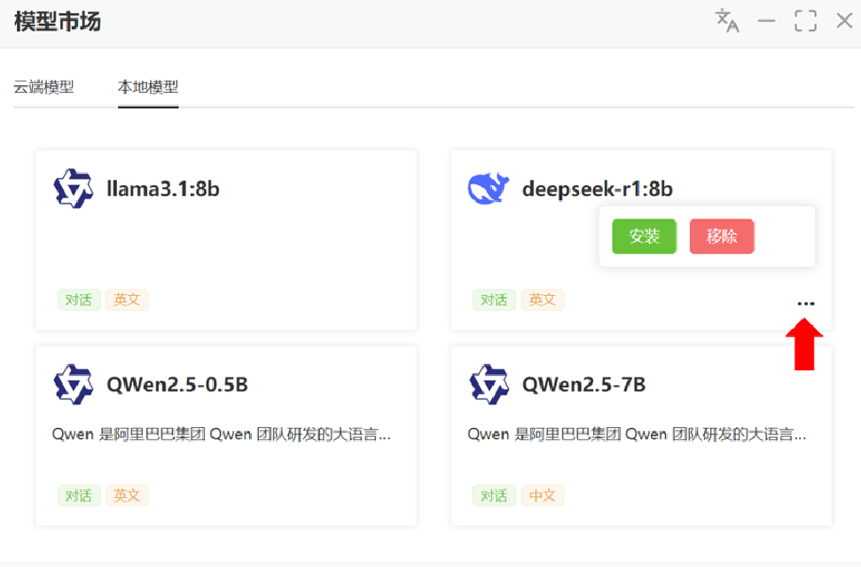Image resolution: width=861 pixels, height=567 pixels.
Task: Maximize the 模型市场 window
Action: (805, 21)
